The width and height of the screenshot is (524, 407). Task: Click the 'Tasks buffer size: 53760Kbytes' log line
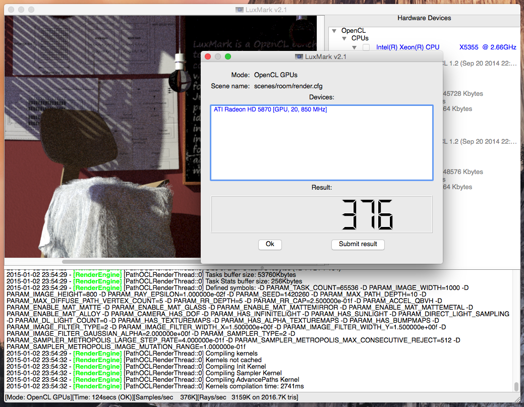151,275
